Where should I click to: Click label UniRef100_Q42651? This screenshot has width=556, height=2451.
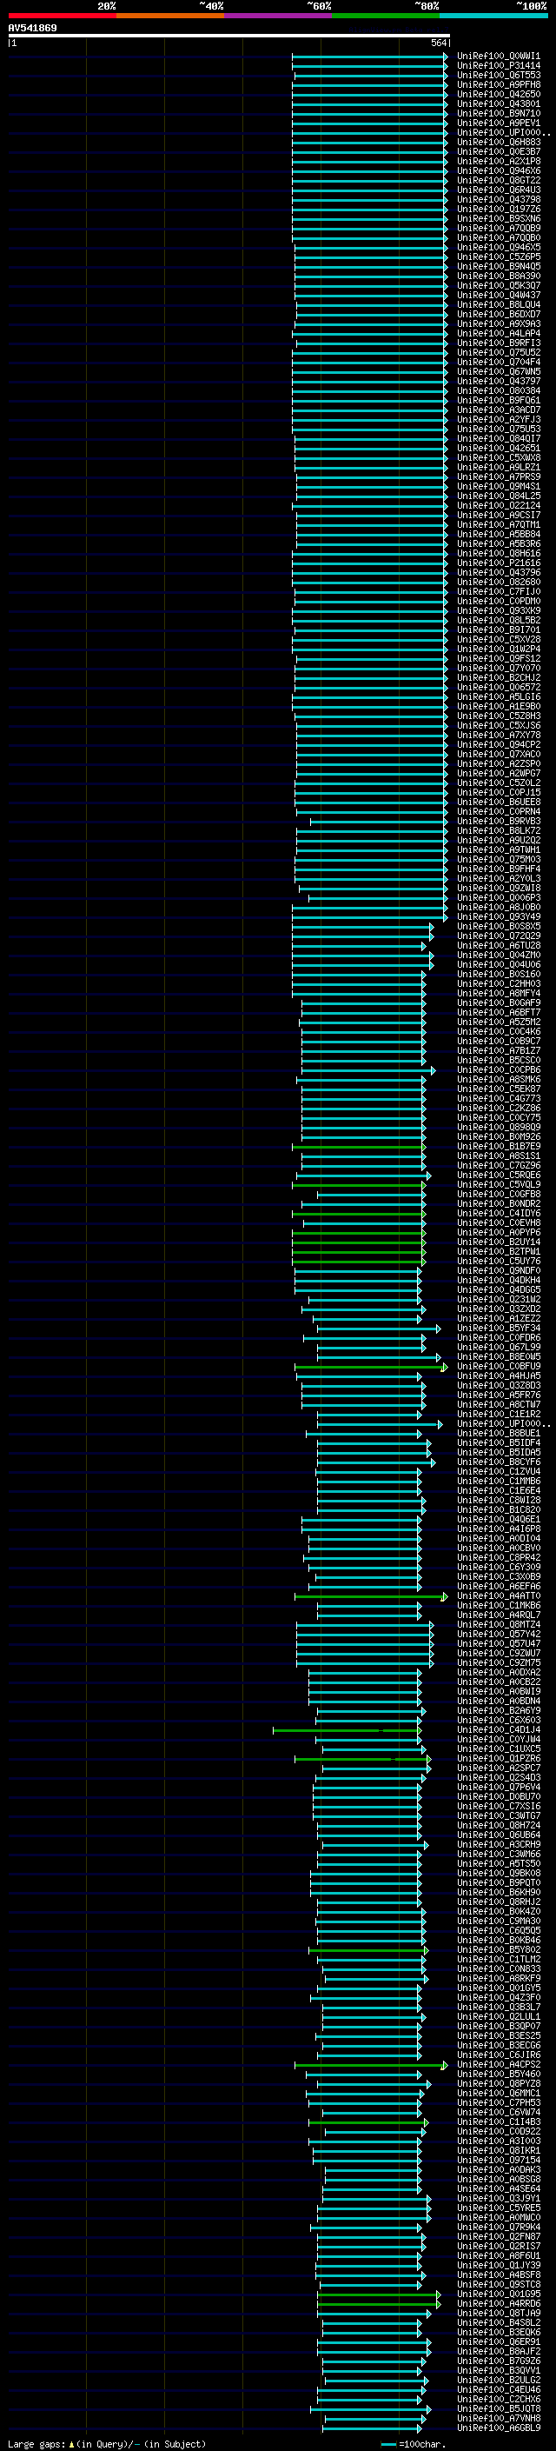pos(498,448)
